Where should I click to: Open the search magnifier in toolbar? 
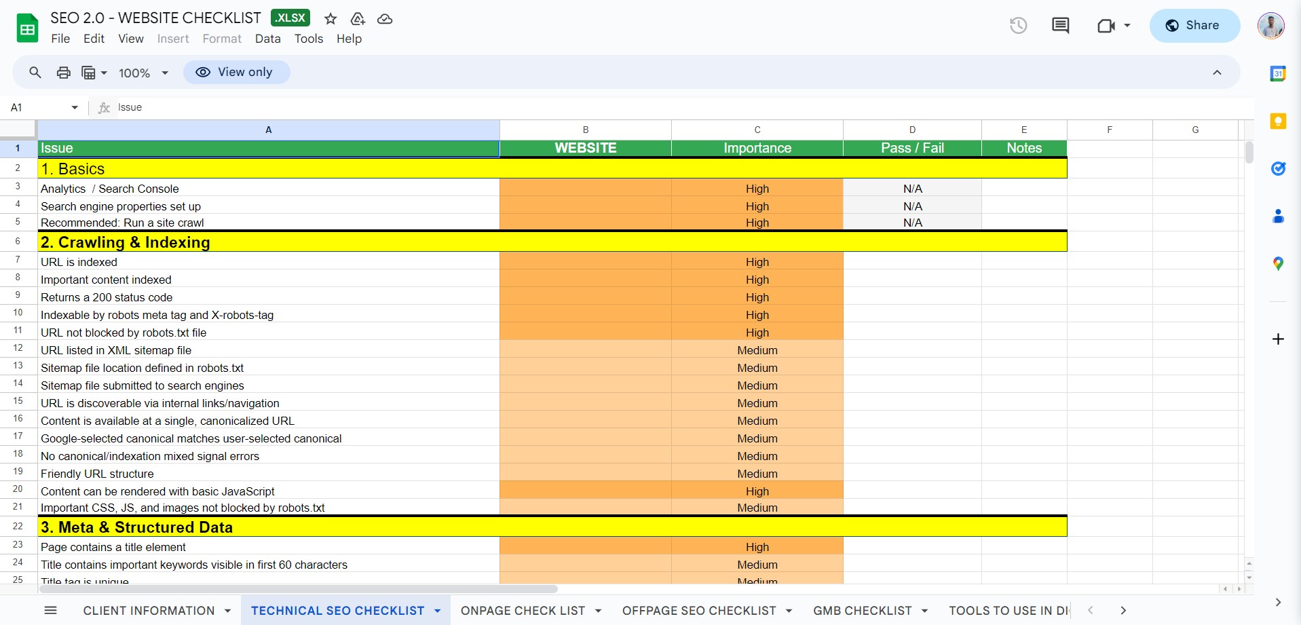[x=35, y=72]
